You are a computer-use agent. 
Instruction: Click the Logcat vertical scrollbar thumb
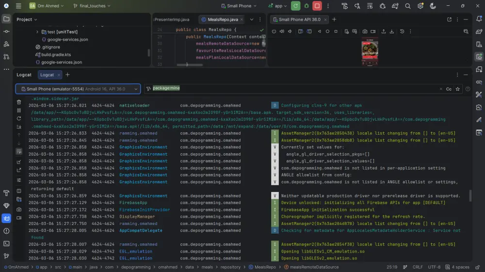[x=469, y=195]
